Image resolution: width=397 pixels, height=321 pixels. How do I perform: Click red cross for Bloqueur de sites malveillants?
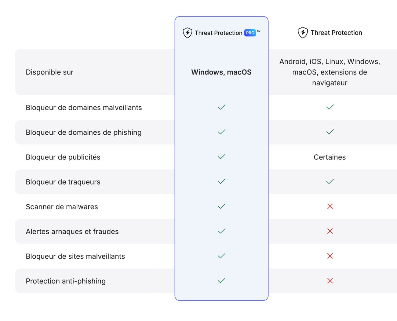pos(330,256)
